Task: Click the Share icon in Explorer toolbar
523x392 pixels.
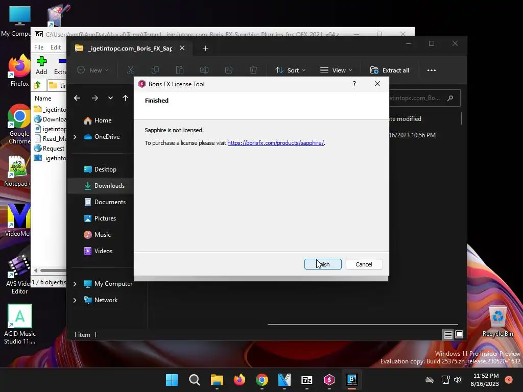Action: pos(229,70)
